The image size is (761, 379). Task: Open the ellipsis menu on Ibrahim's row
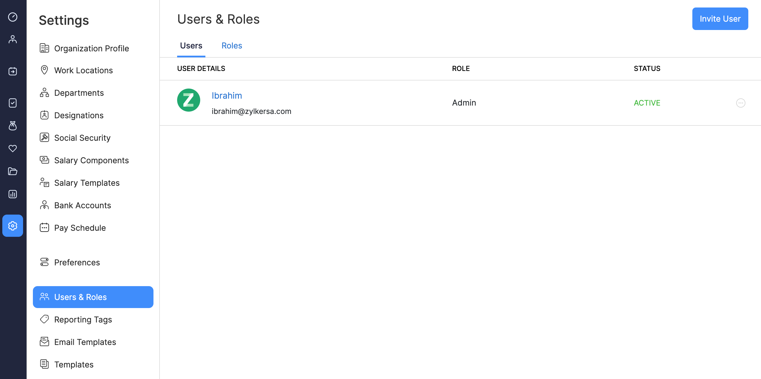741,103
